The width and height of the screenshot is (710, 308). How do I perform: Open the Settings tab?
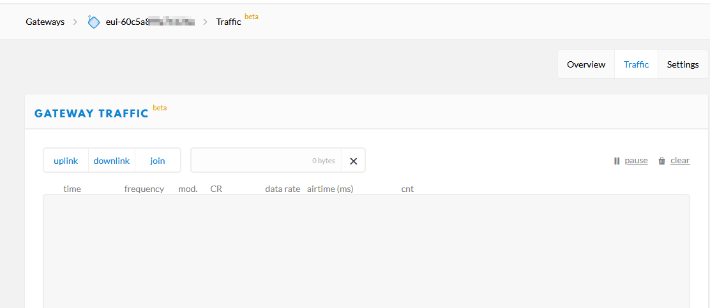(x=683, y=64)
